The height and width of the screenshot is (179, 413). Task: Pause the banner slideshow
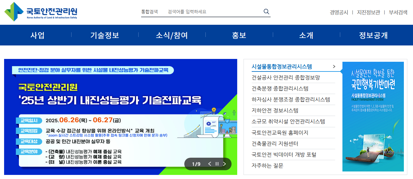(217, 164)
